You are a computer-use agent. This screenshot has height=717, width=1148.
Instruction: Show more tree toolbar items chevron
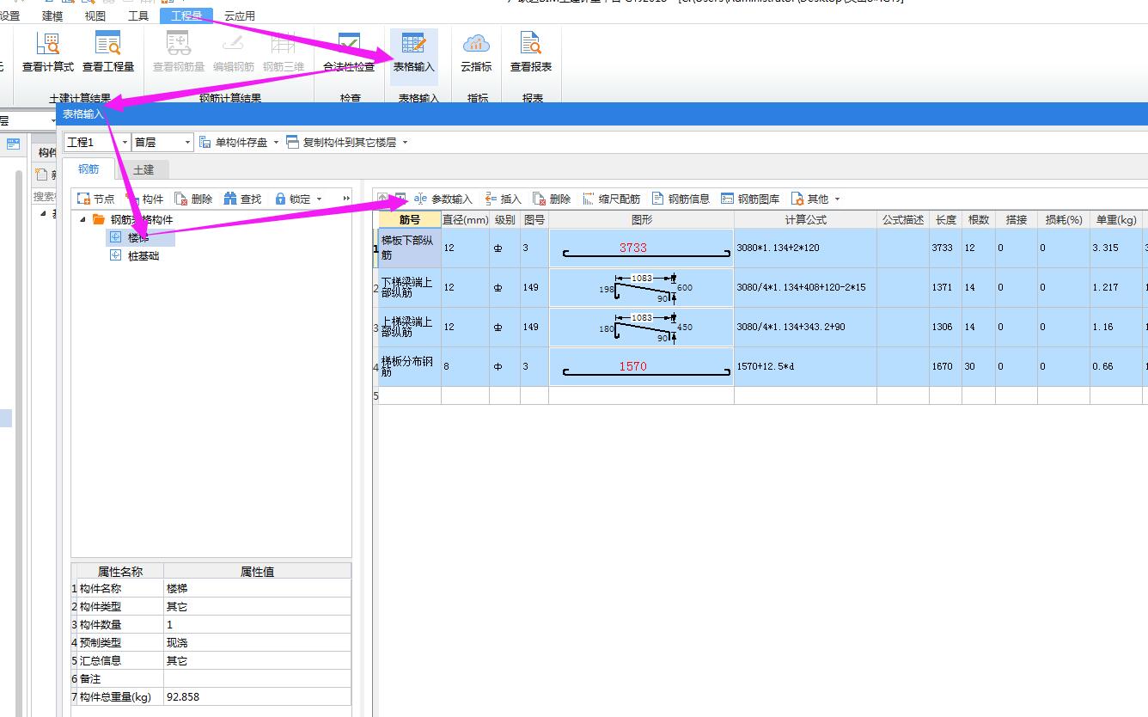pyautogui.click(x=346, y=199)
